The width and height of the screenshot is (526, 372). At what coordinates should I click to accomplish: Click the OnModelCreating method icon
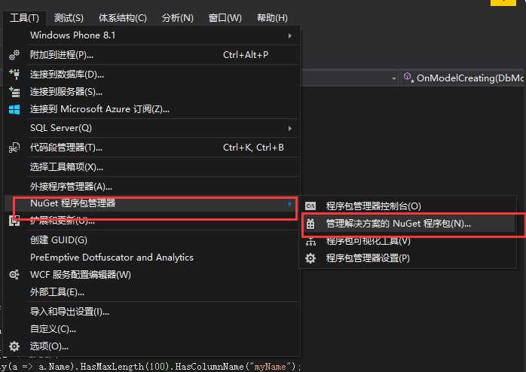(408, 78)
